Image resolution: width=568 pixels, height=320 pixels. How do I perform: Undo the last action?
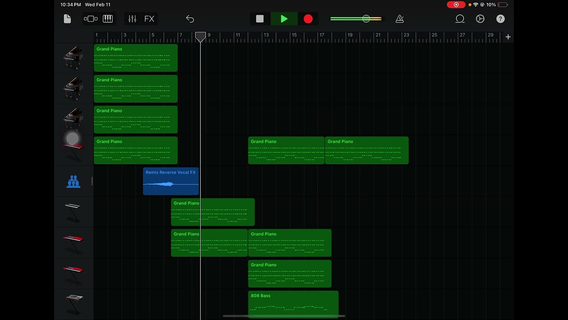(190, 19)
